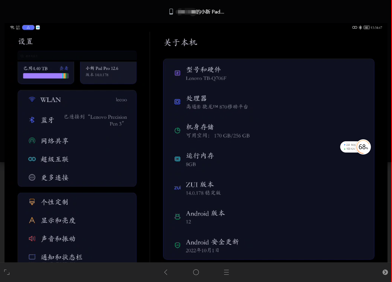Viewport: 392px width, 282px height.
Task: Click the 13:34:47 clock
Action: [x=377, y=27]
